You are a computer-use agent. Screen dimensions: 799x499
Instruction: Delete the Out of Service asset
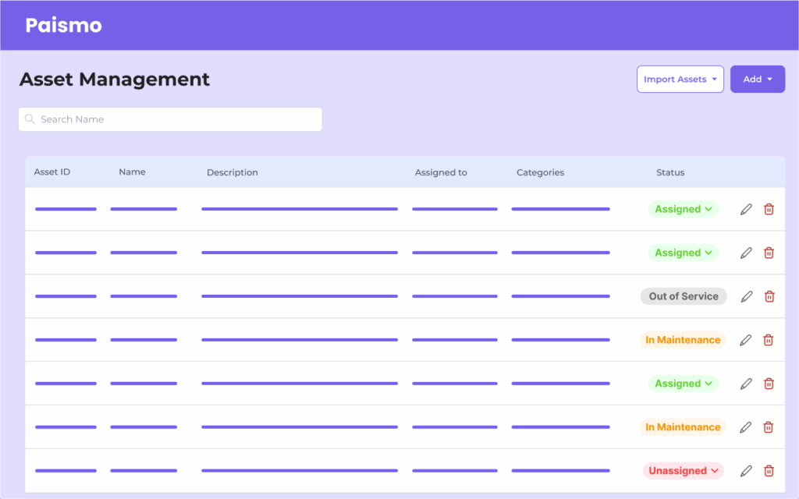click(769, 296)
